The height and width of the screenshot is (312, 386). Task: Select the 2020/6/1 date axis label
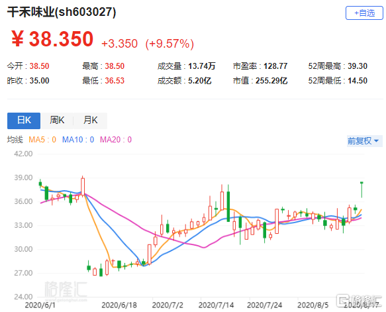[x=40, y=305]
